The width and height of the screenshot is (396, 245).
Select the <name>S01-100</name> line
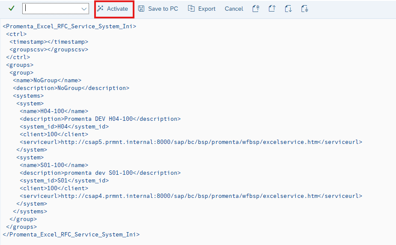54,165
